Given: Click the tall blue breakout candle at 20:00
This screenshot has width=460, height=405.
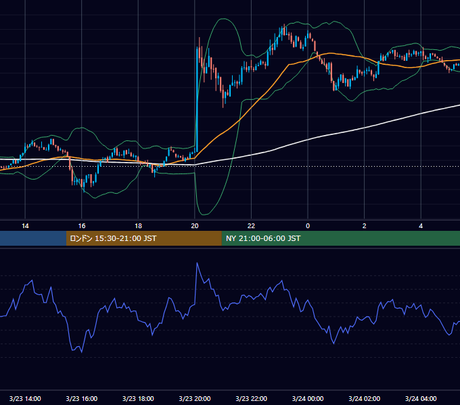Looking at the screenshot, I should coord(197,99).
